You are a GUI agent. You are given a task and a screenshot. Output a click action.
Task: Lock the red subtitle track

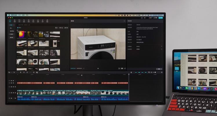coord(11,83)
